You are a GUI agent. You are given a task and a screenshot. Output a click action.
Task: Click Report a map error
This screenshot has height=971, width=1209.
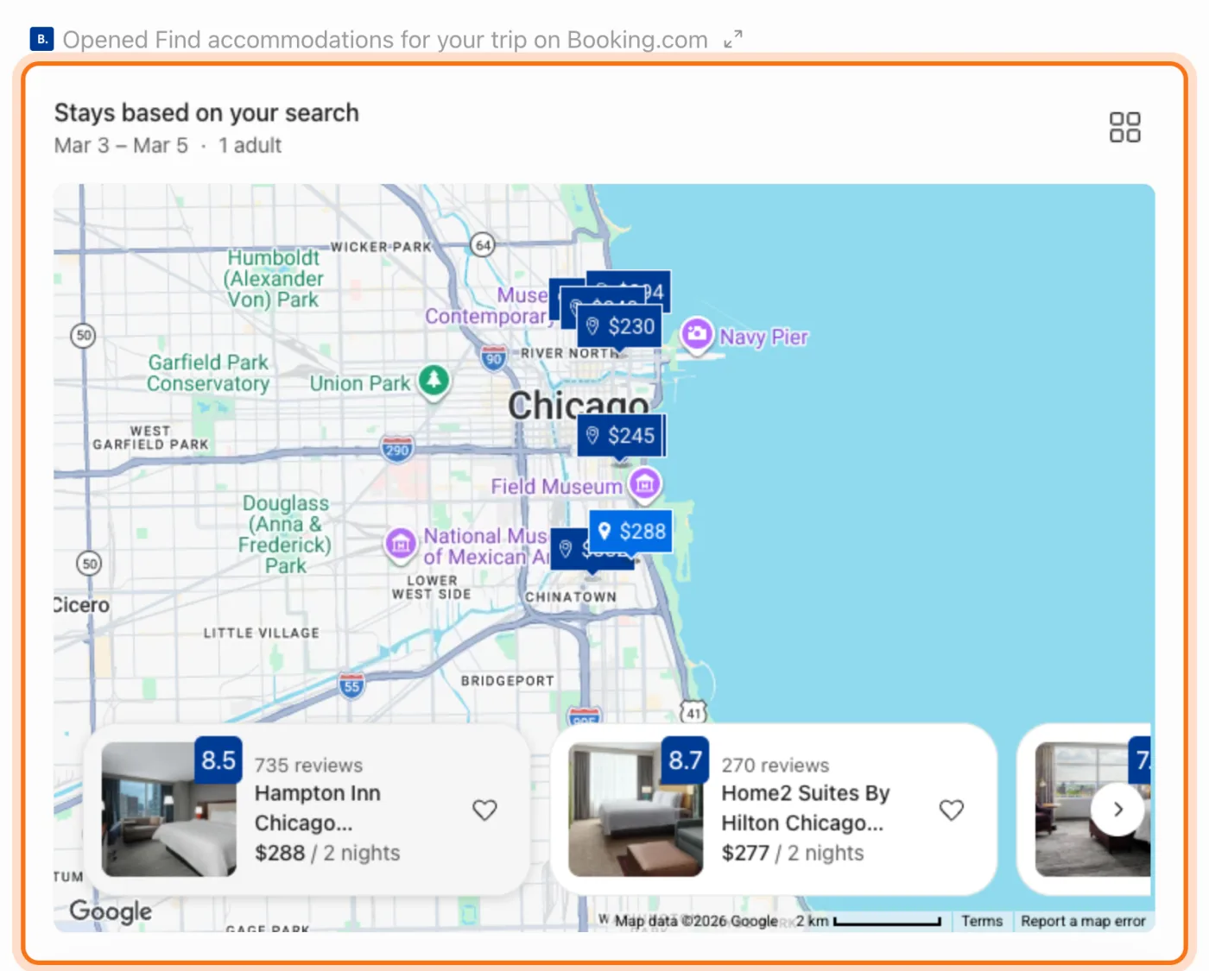click(x=1083, y=921)
